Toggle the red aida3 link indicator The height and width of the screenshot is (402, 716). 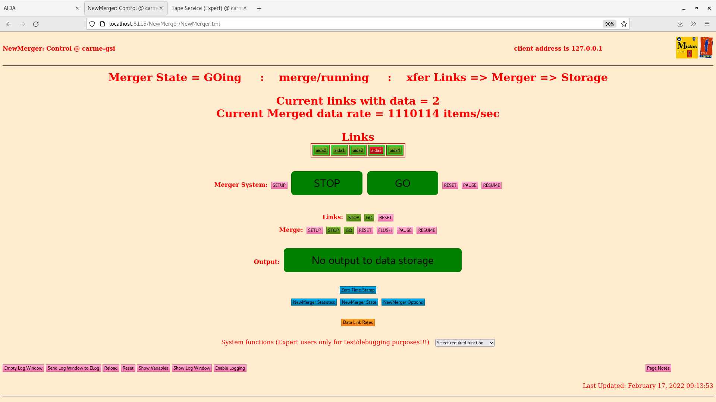tap(376, 150)
